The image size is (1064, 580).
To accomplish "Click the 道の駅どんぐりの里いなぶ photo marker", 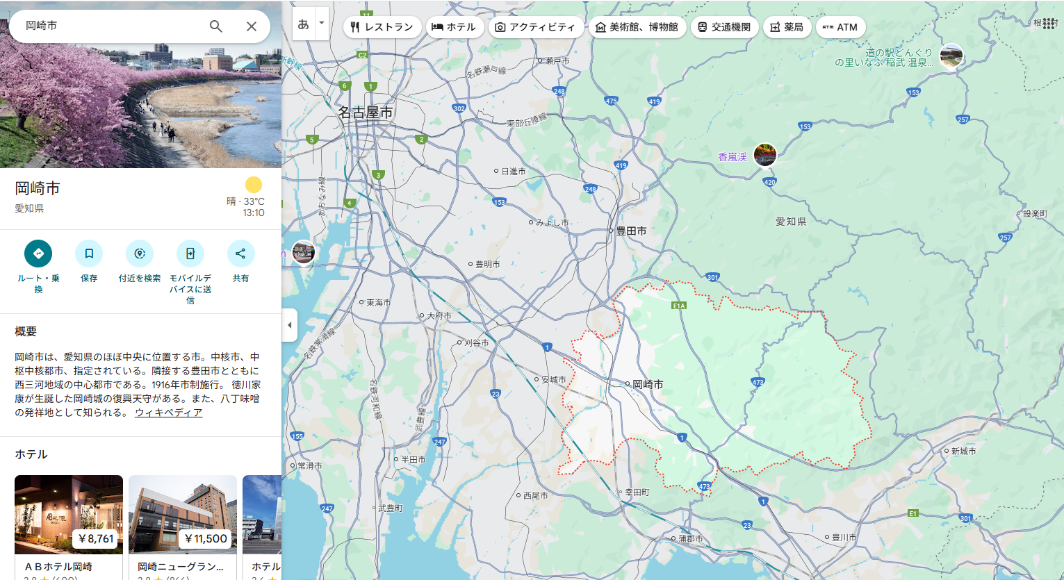I will [951, 56].
